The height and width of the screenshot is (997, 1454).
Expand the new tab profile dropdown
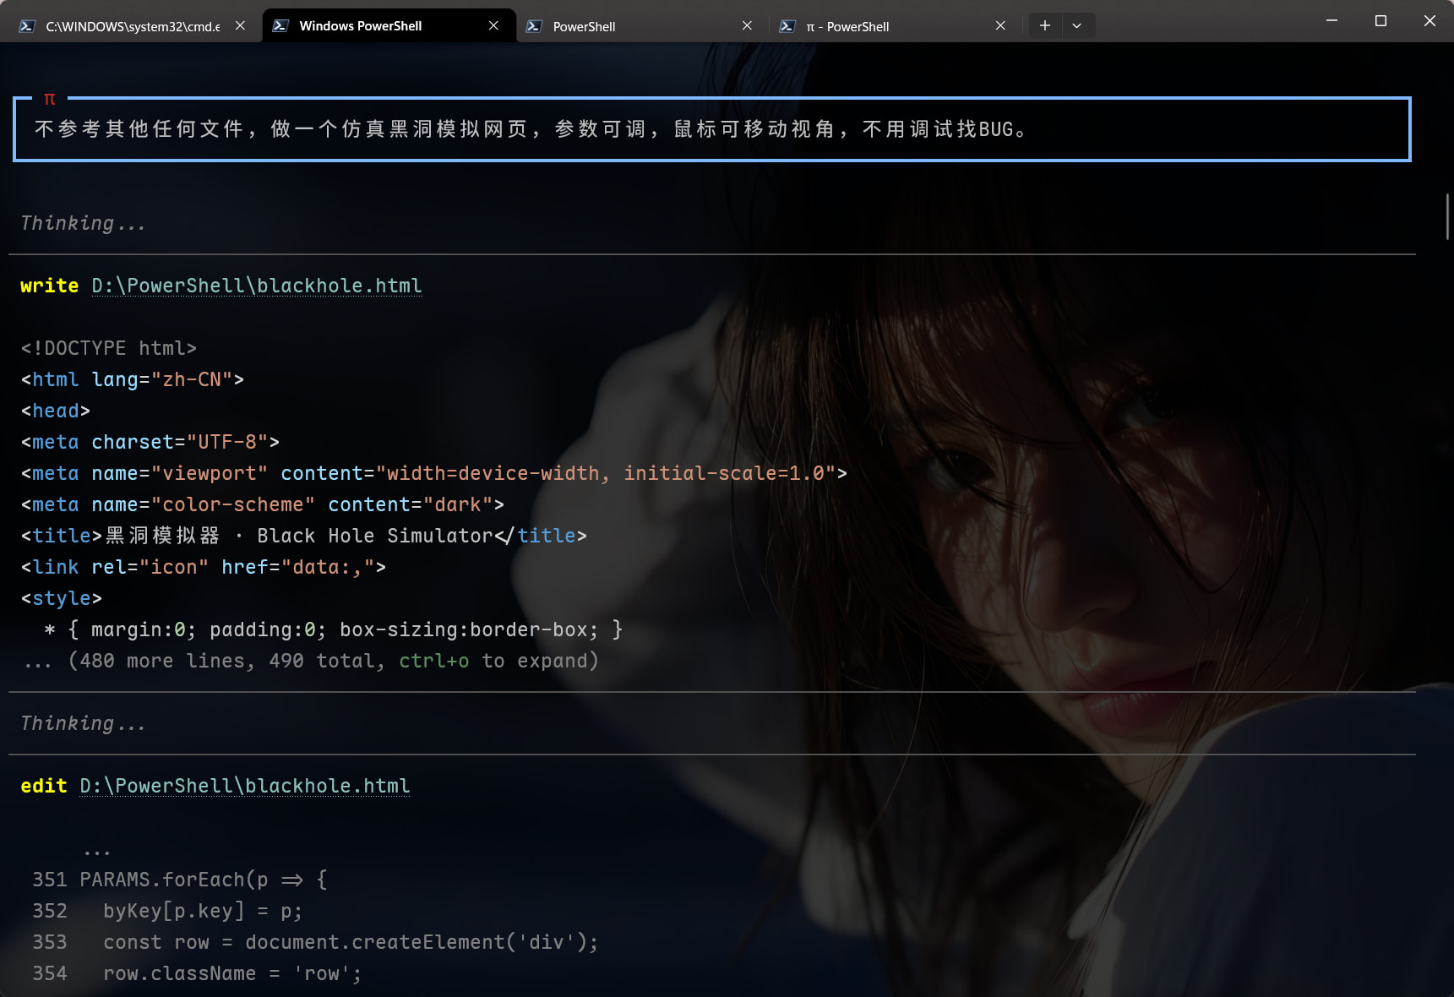(1077, 25)
